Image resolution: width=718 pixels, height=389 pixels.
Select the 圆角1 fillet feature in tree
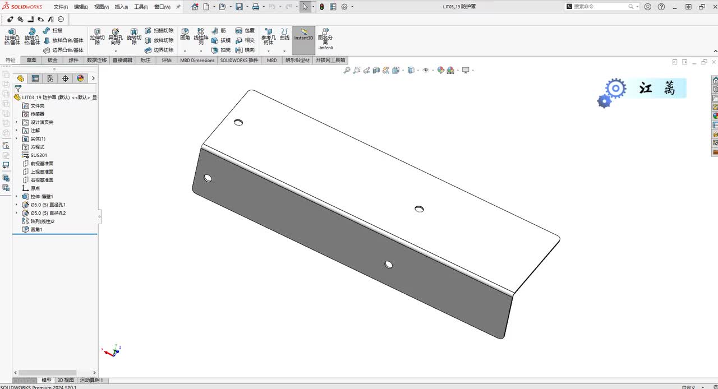(x=36, y=229)
